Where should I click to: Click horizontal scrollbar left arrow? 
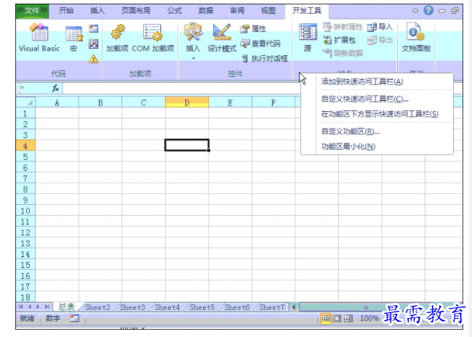pos(294,307)
